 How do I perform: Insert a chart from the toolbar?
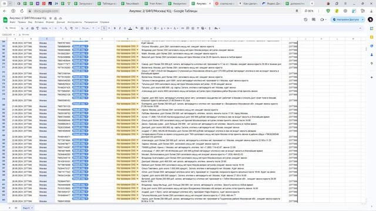point(193,28)
